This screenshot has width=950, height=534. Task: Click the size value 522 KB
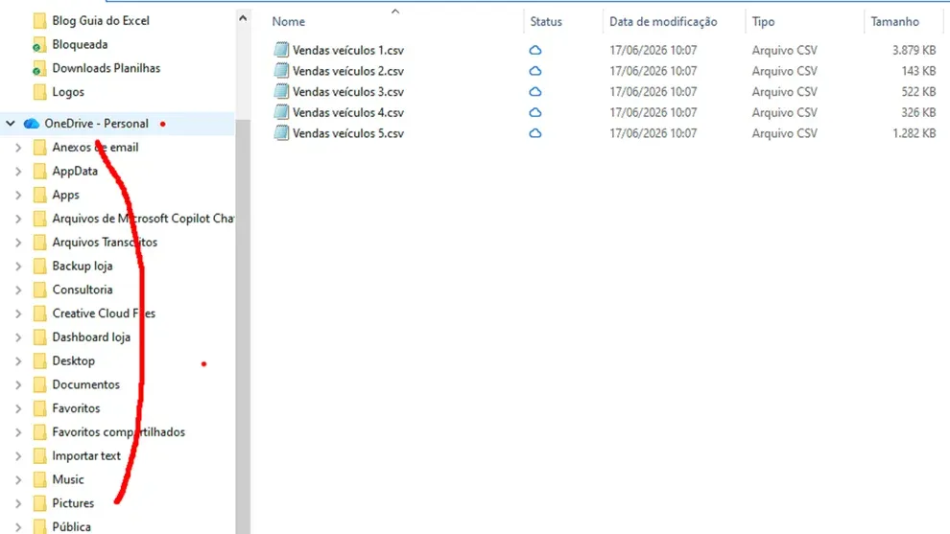pos(918,92)
